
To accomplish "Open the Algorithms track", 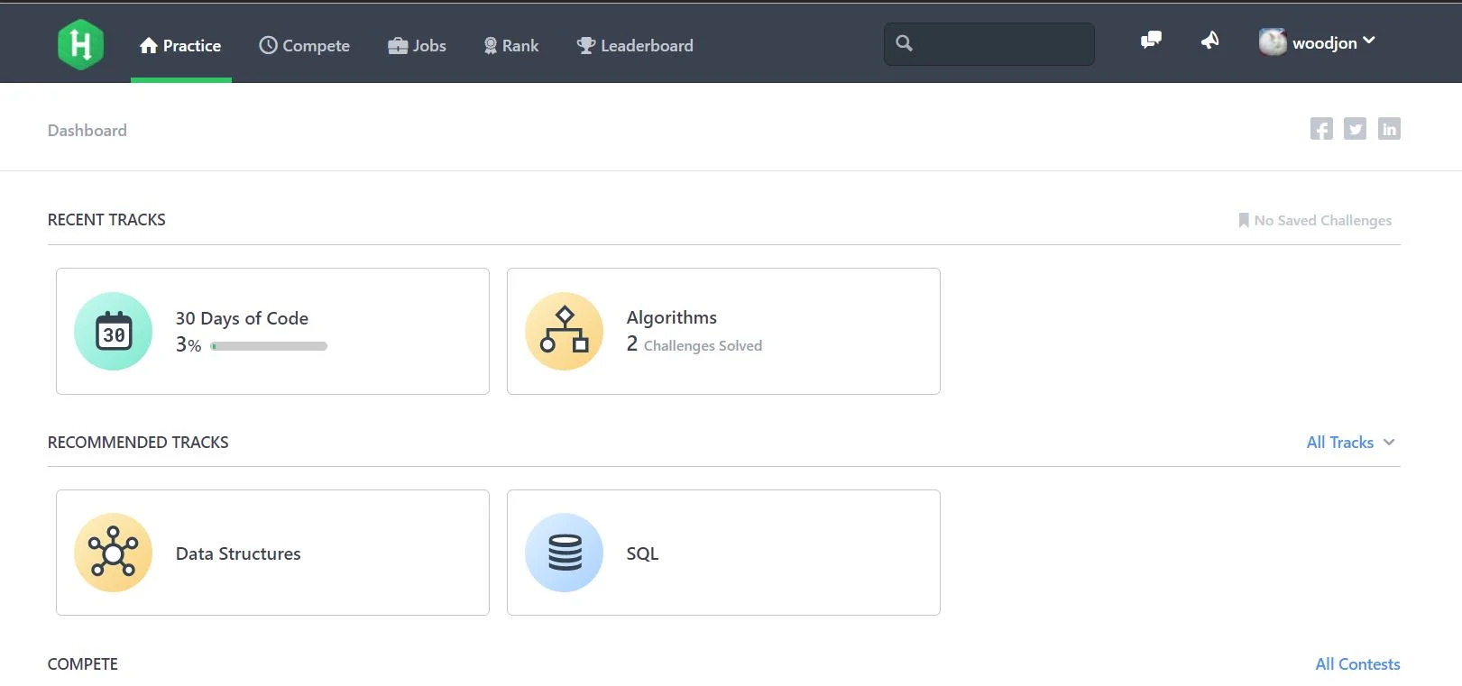I will pyautogui.click(x=723, y=331).
